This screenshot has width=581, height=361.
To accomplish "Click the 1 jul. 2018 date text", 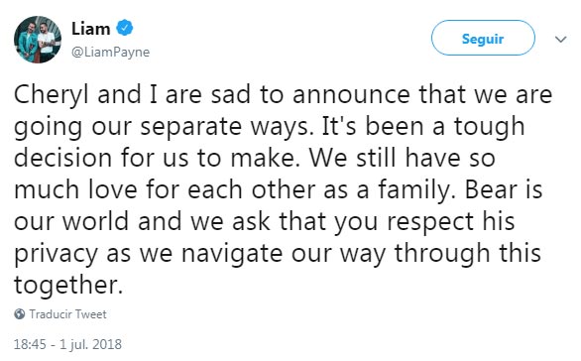I will (90, 344).
